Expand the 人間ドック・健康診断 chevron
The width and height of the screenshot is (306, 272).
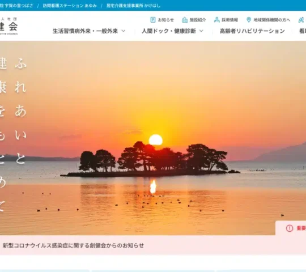pyautogui.click(x=201, y=31)
